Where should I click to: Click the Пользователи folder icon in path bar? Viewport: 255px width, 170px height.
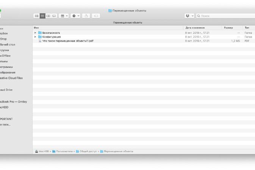point(54,151)
